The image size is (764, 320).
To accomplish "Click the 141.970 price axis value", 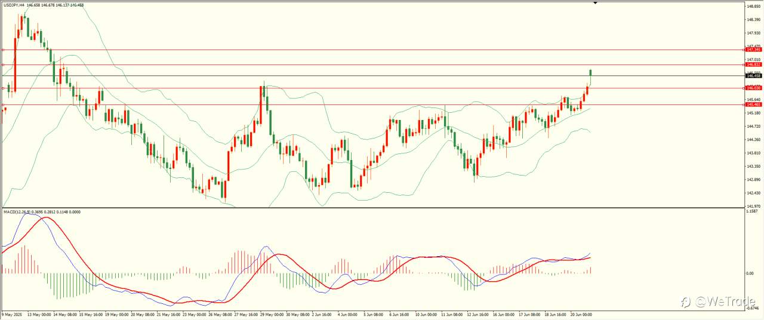I will point(754,206).
